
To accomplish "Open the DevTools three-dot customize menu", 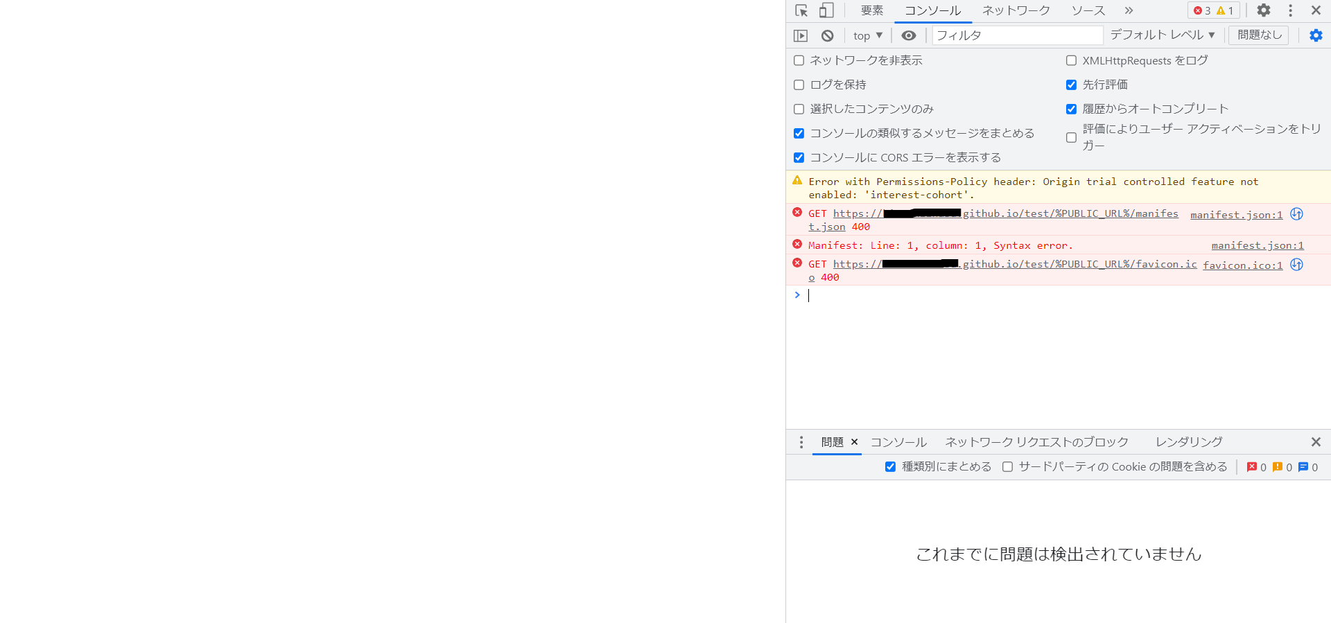I will click(x=1290, y=10).
